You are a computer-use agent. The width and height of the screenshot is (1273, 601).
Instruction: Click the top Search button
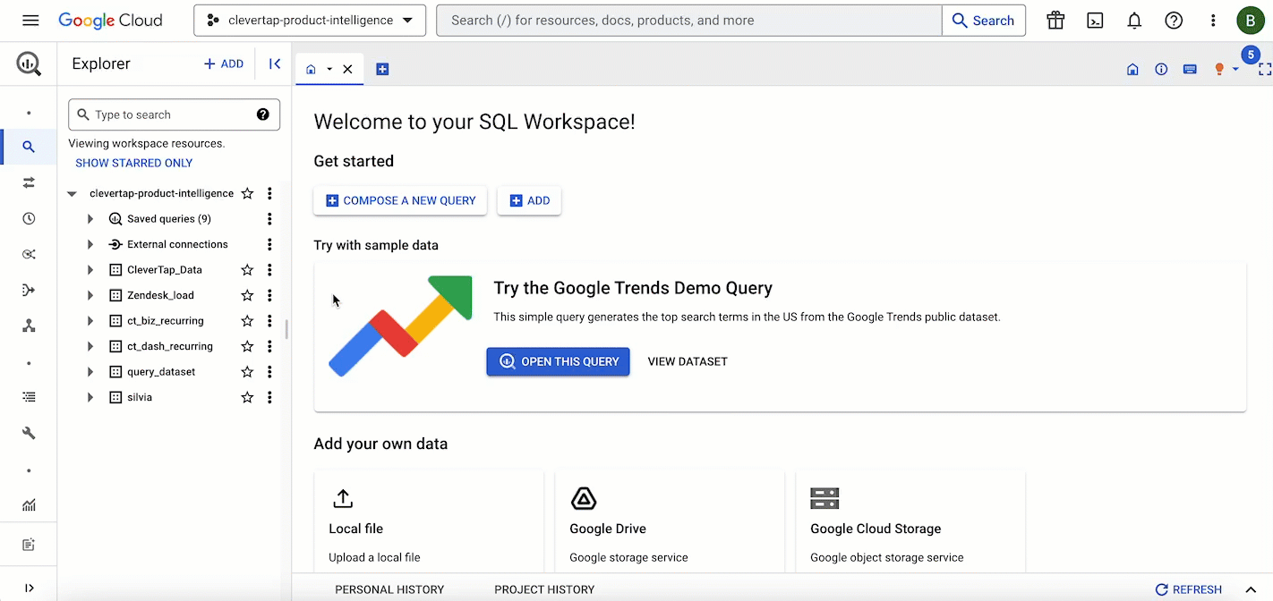pos(983,21)
